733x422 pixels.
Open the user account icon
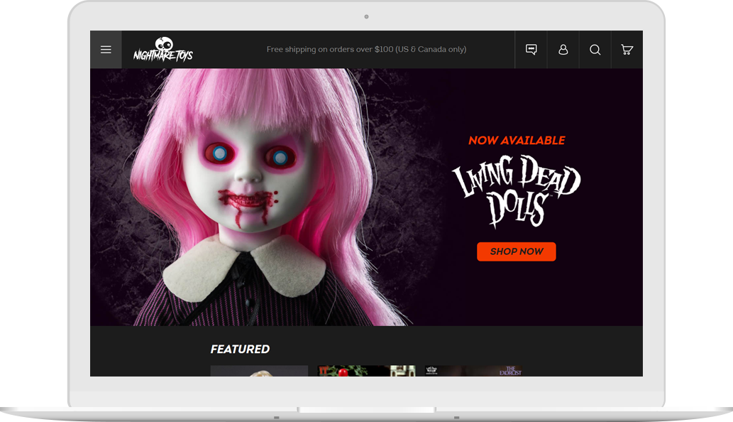(x=563, y=50)
